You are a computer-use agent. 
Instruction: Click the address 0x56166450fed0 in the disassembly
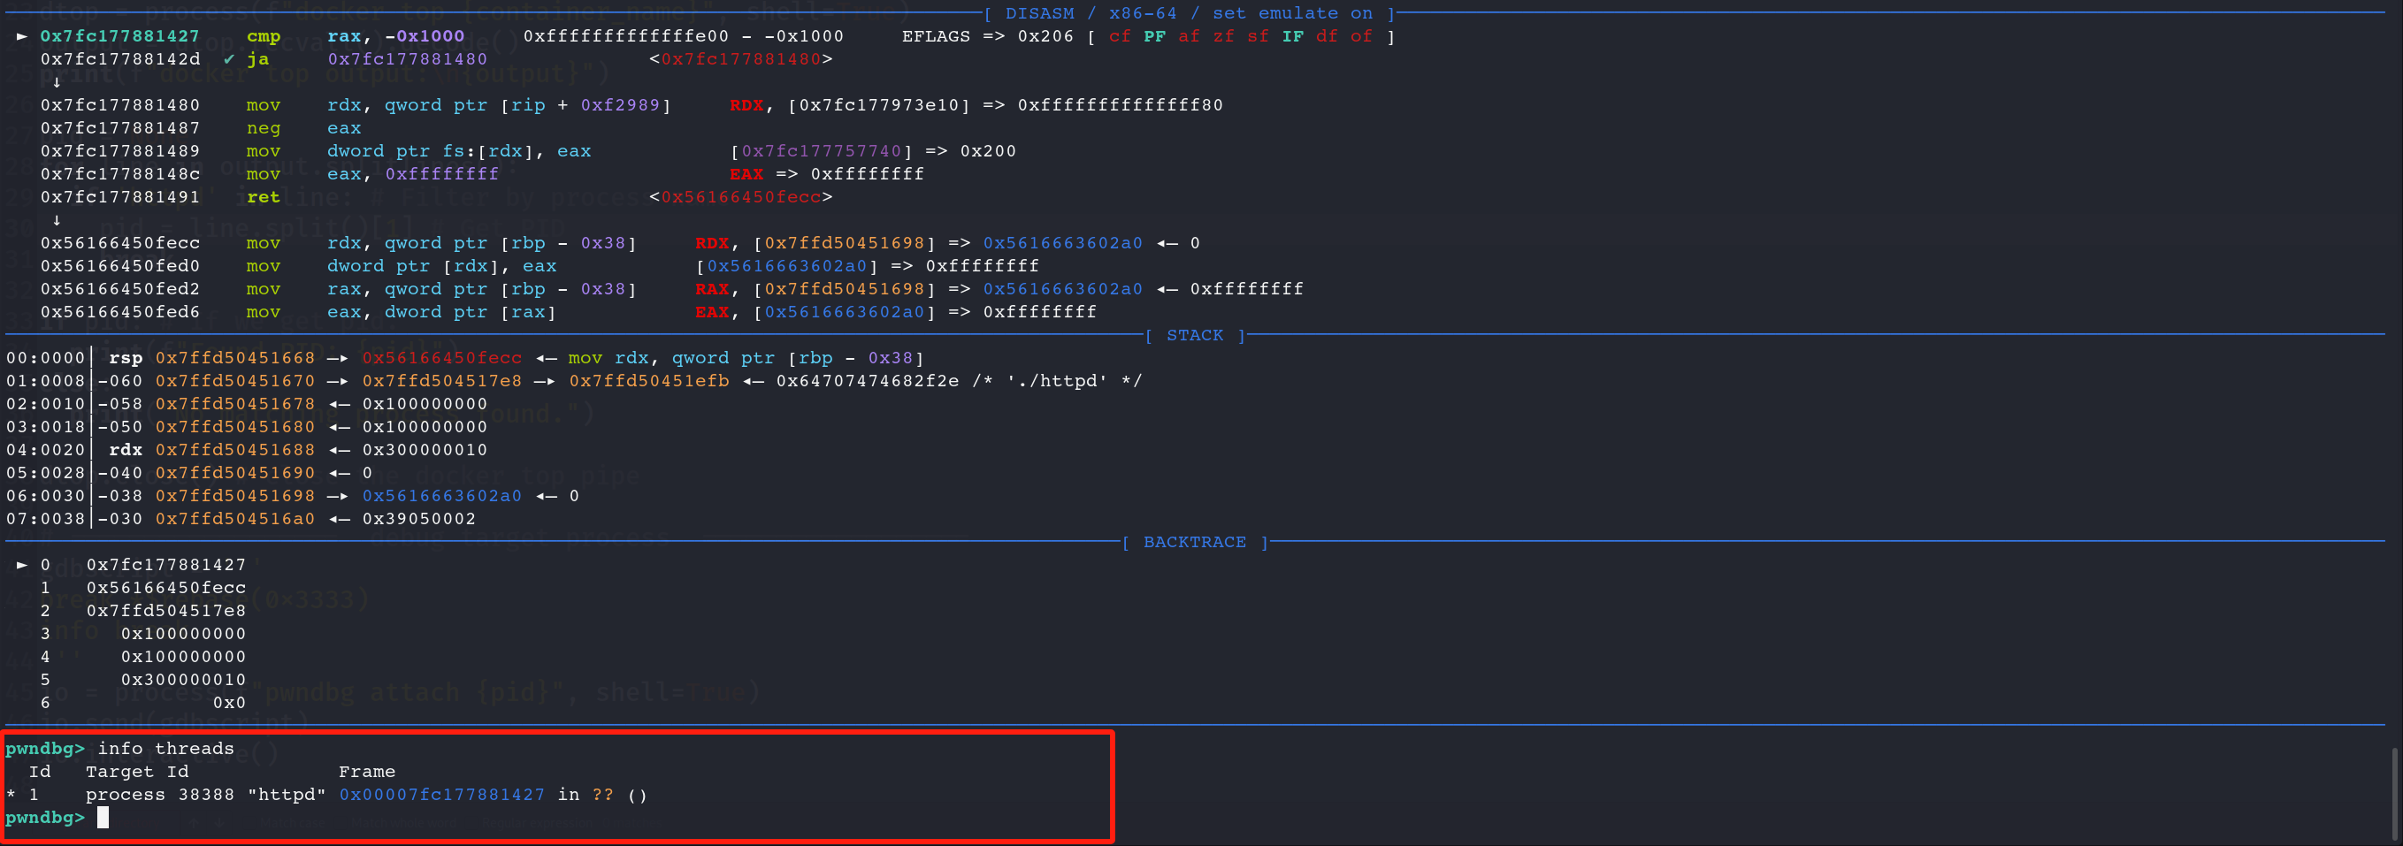(119, 266)
